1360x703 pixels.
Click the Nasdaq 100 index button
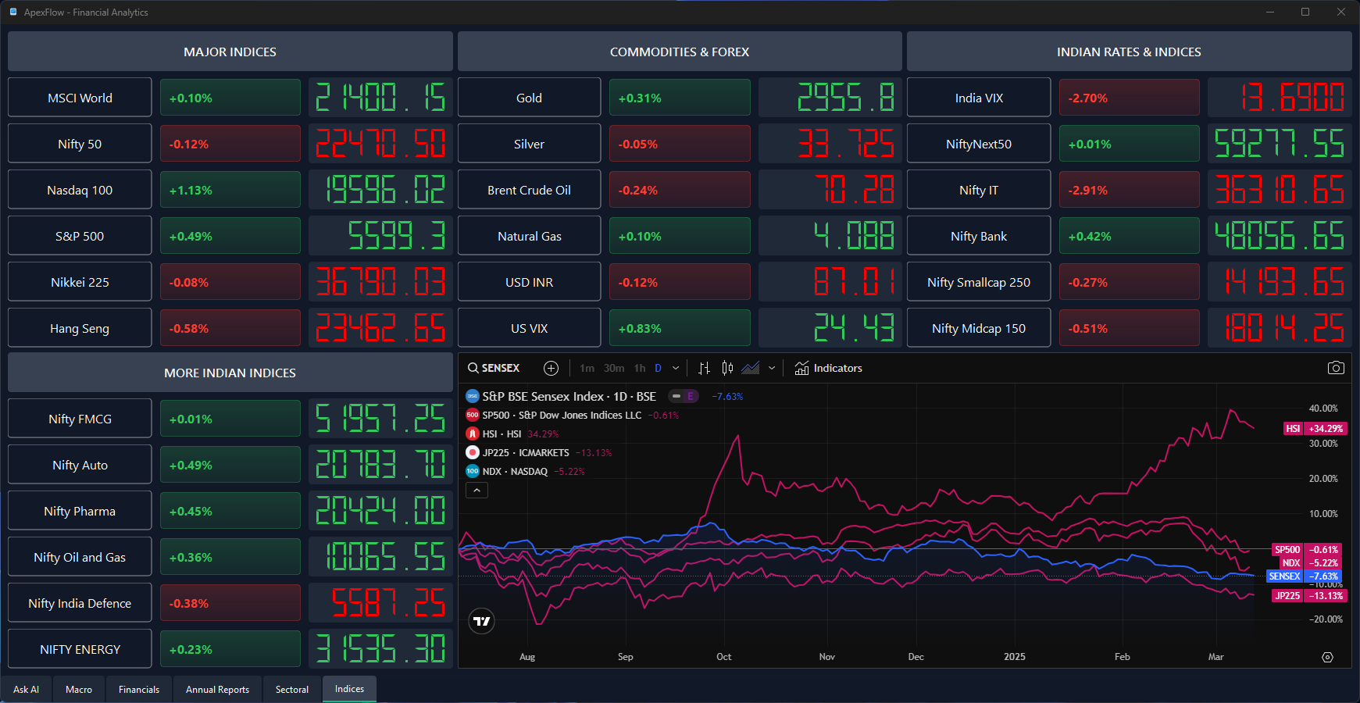80,190
